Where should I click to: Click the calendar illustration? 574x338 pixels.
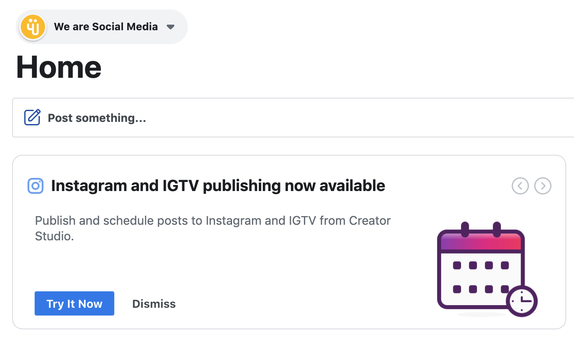(x=487, y=269)
